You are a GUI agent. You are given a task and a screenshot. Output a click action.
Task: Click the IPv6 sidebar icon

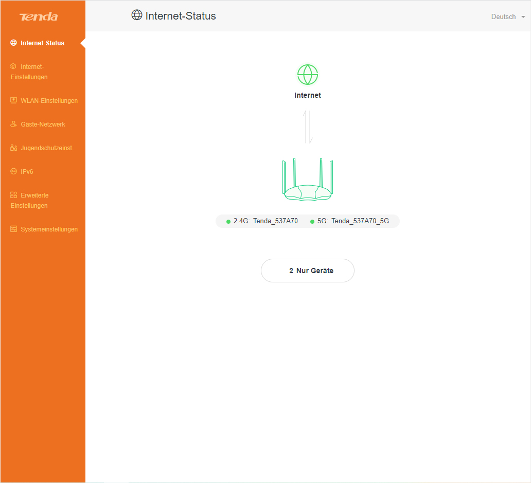pos(14,172)
